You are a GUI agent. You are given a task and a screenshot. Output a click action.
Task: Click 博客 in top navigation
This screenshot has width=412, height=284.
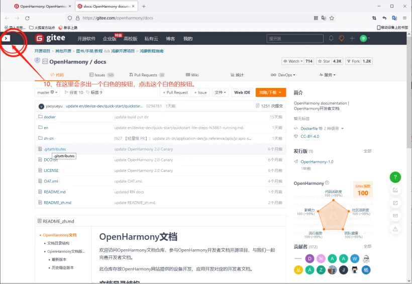point(170,39)
